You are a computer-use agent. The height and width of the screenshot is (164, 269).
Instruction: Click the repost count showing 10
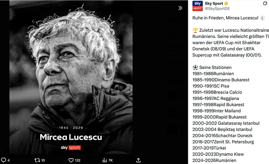43,161
